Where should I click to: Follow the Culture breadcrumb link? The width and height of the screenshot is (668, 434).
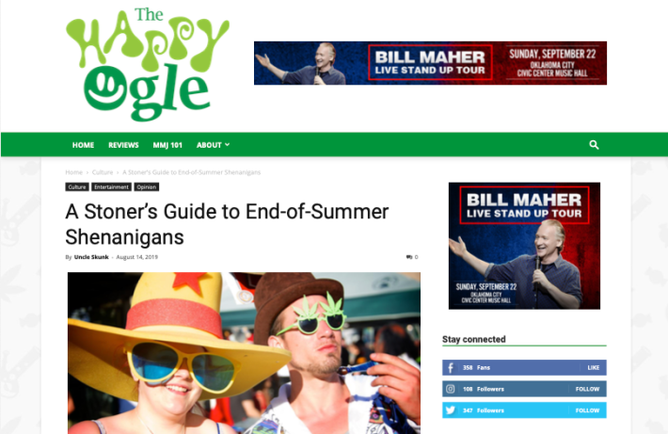[x=103, y=172]
